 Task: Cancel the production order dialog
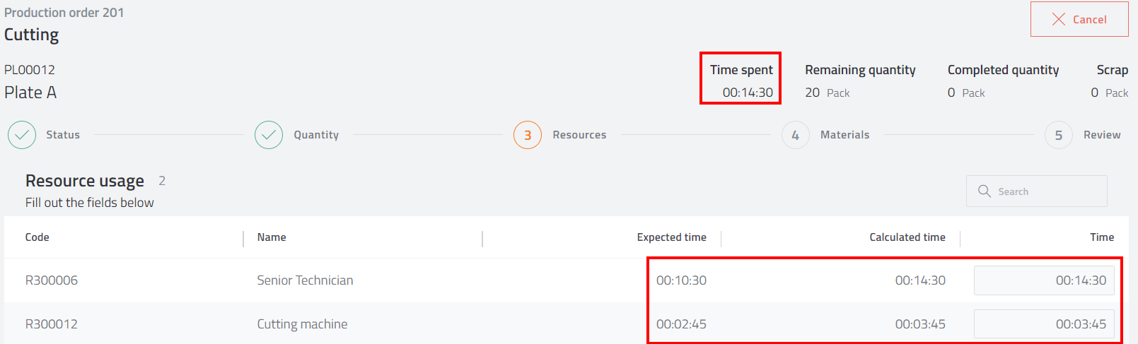(x=1079, y=19)
